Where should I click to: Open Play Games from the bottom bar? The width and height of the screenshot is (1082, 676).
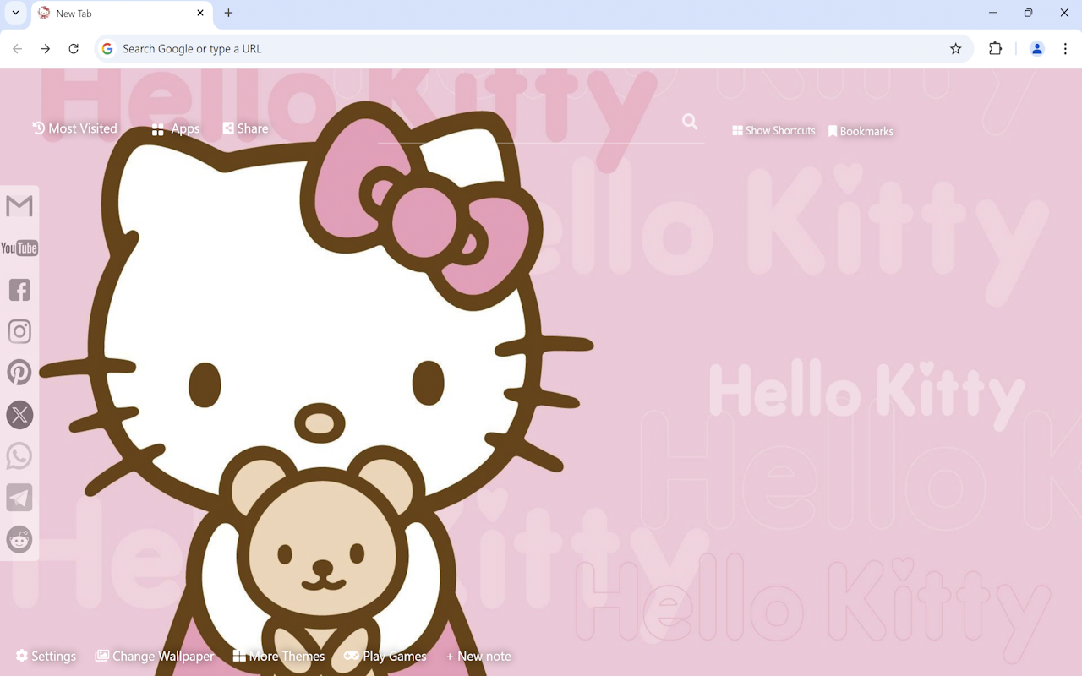click(x=385, y=656)
